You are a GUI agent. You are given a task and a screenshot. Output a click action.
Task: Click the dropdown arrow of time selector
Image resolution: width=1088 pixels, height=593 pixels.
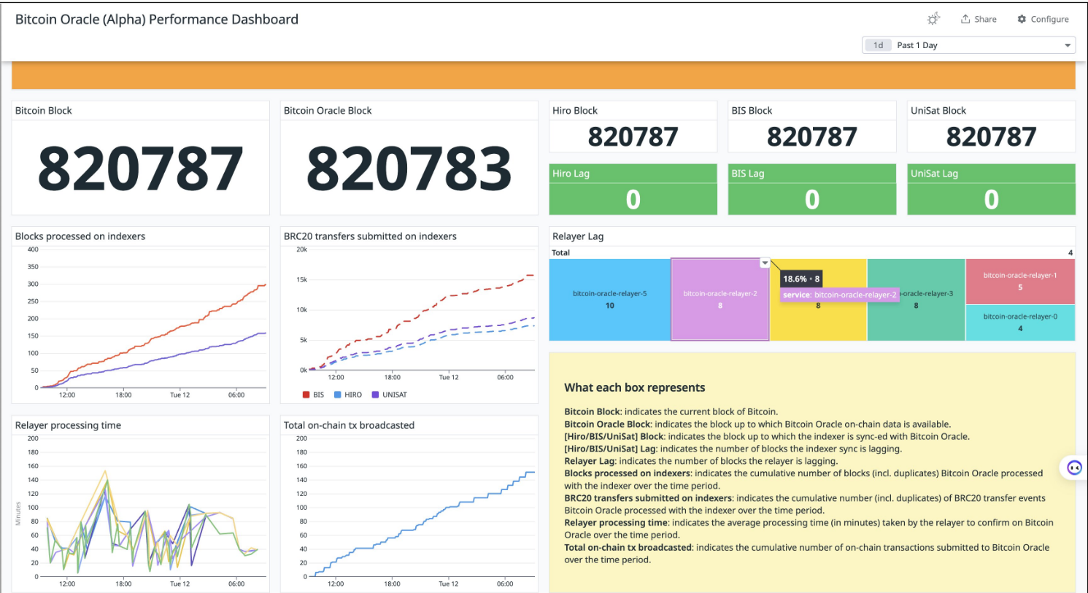[1068, 45]
